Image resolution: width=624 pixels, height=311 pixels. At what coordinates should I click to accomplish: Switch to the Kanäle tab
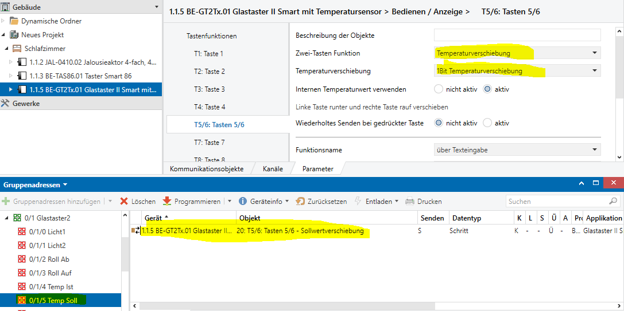click(x=273, y=169)
